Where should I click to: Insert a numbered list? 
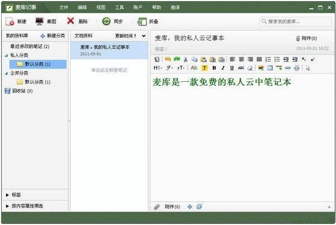268,59
